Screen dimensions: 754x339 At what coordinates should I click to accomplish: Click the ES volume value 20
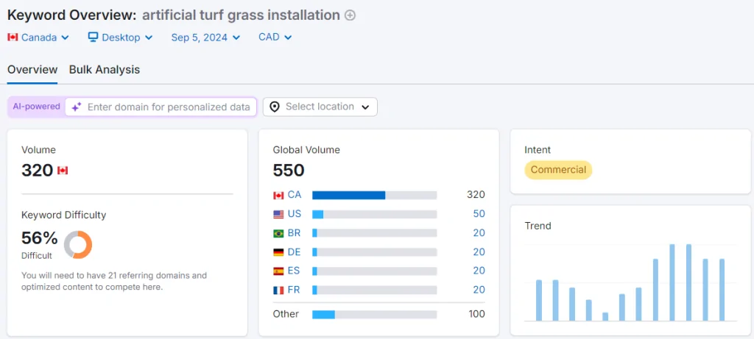(x=479, y=271)
